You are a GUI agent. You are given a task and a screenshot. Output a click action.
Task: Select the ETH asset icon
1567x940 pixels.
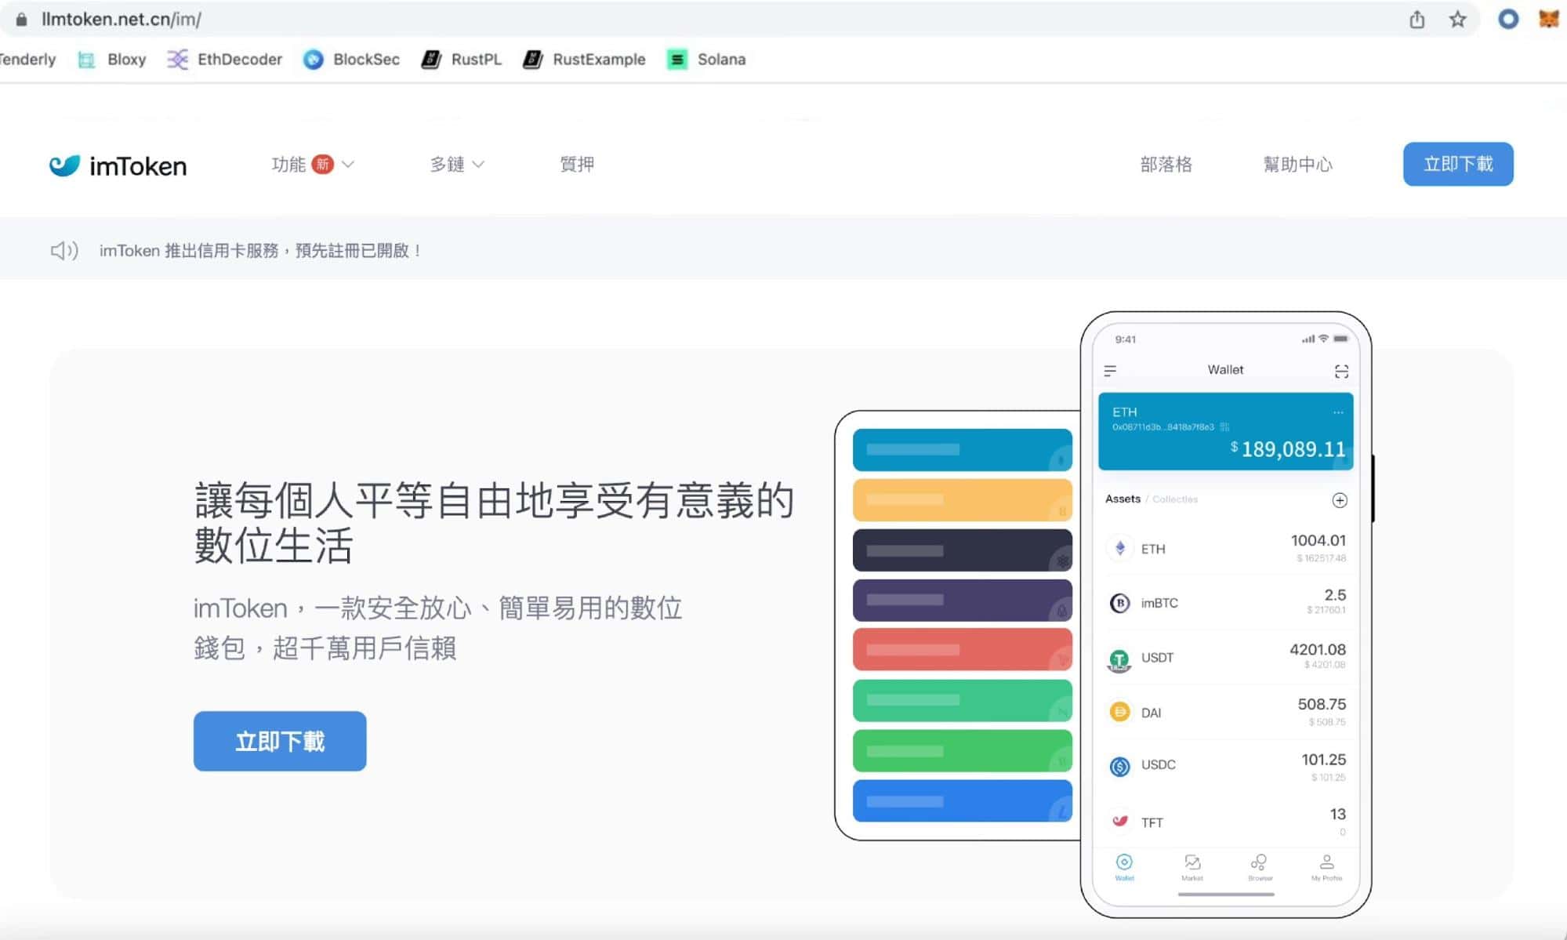click(1119, 547)
